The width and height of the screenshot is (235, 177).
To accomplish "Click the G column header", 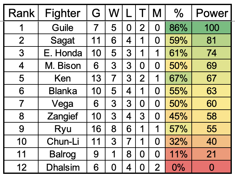I will [96, 13].
